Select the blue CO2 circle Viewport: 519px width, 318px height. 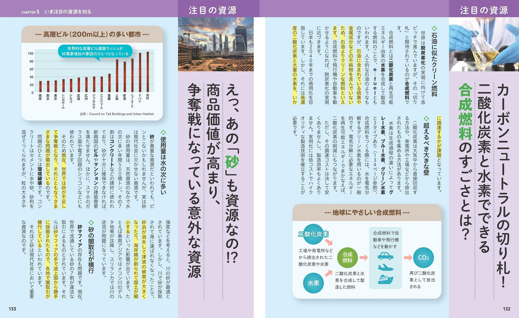[x=423, y=258]
